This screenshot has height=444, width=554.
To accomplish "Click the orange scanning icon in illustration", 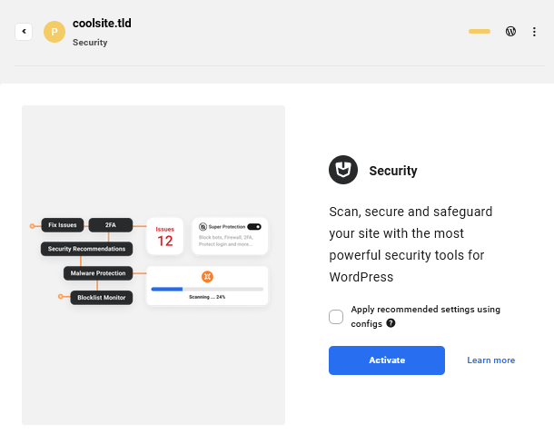I will (207, 277).
